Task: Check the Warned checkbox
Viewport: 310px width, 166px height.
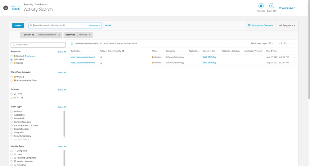Action: 11,77
